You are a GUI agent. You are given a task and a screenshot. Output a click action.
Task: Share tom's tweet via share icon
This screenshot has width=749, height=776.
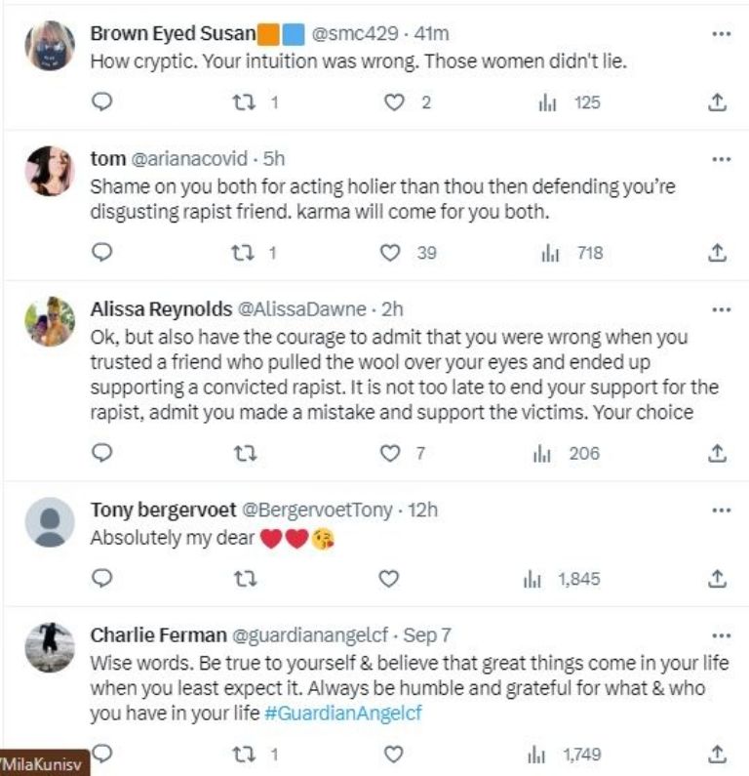coord(718,253)
